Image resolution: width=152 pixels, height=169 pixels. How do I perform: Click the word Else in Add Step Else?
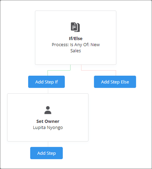(x=125, y=82)
